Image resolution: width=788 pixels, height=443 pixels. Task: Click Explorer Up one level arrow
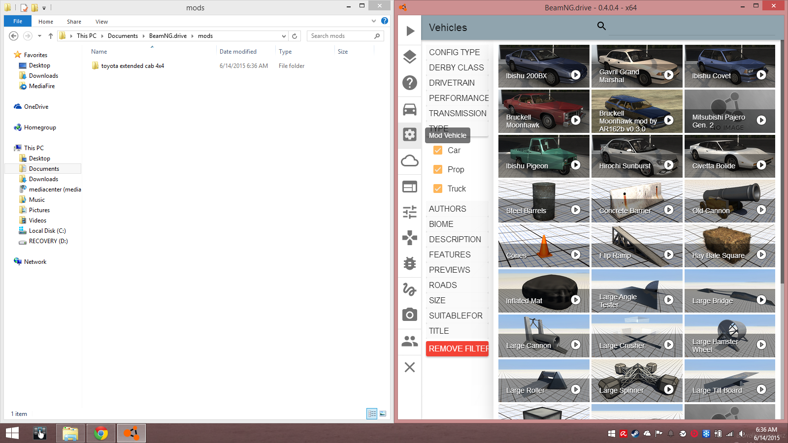point(50,36)
